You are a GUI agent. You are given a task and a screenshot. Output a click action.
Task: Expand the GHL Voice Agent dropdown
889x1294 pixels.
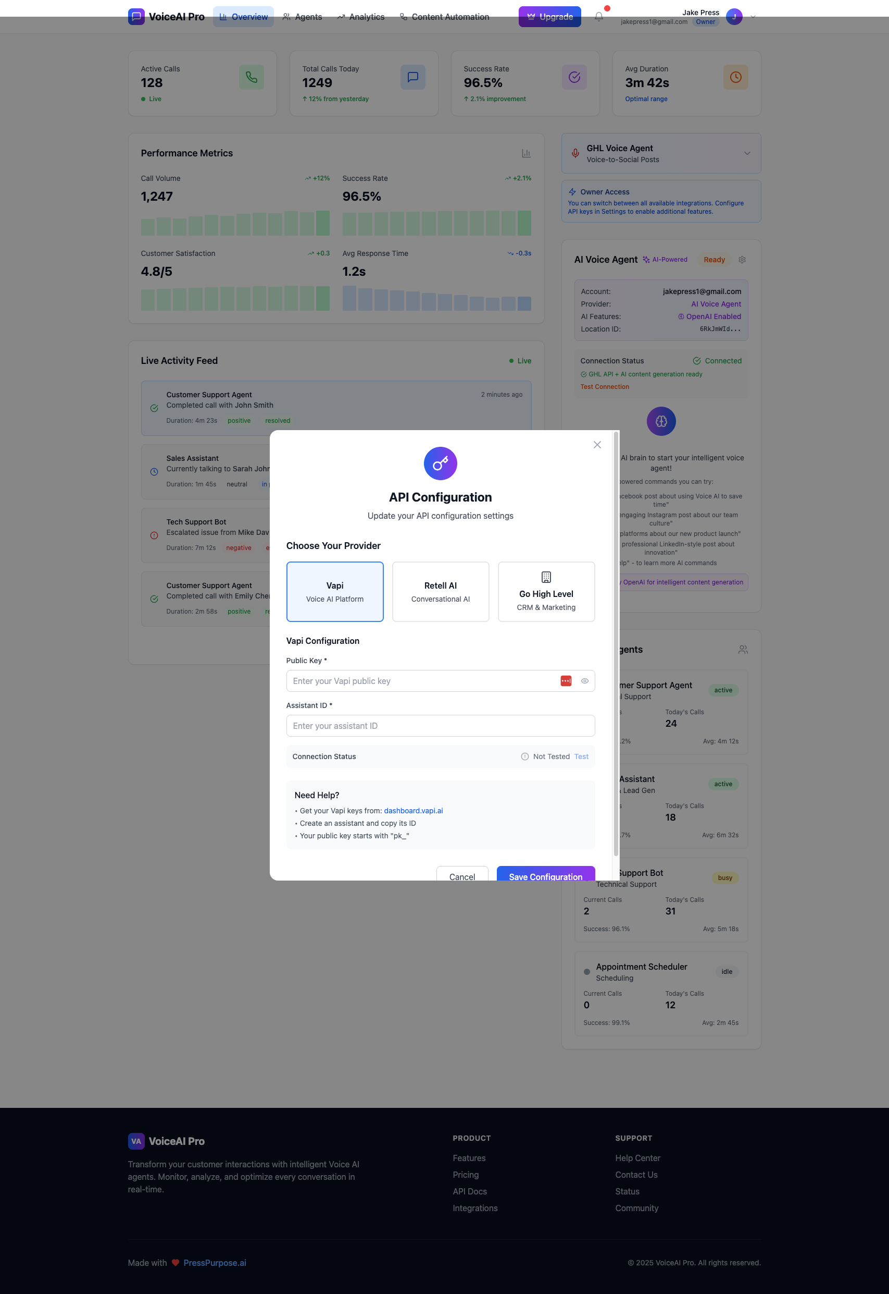pyautogui.click(x=747, y=153)
